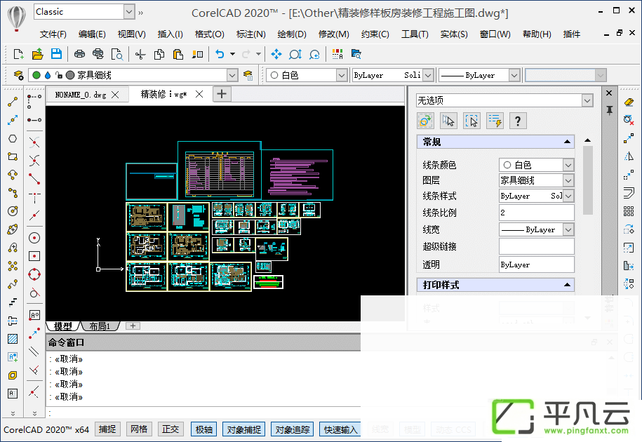Click the New document icon
Screen dimensions: 642x442
pyautogui.click(x=18, y=54)
